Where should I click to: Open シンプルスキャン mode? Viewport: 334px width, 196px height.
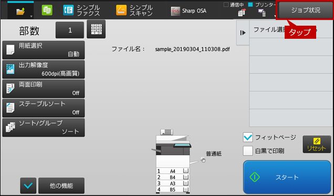click(x=134, y=10)
